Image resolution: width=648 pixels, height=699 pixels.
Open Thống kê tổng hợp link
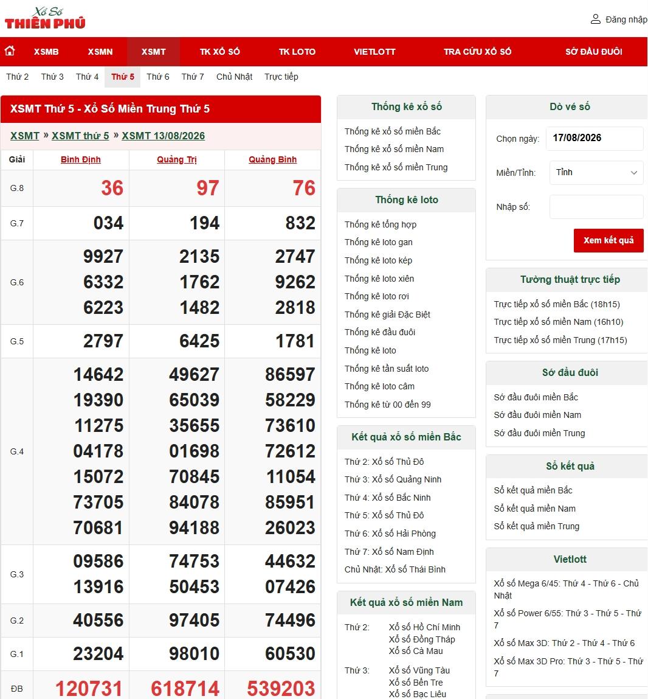point(381,224)
